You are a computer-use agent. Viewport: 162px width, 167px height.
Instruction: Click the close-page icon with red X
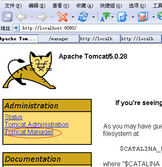(x=143, y=17)
